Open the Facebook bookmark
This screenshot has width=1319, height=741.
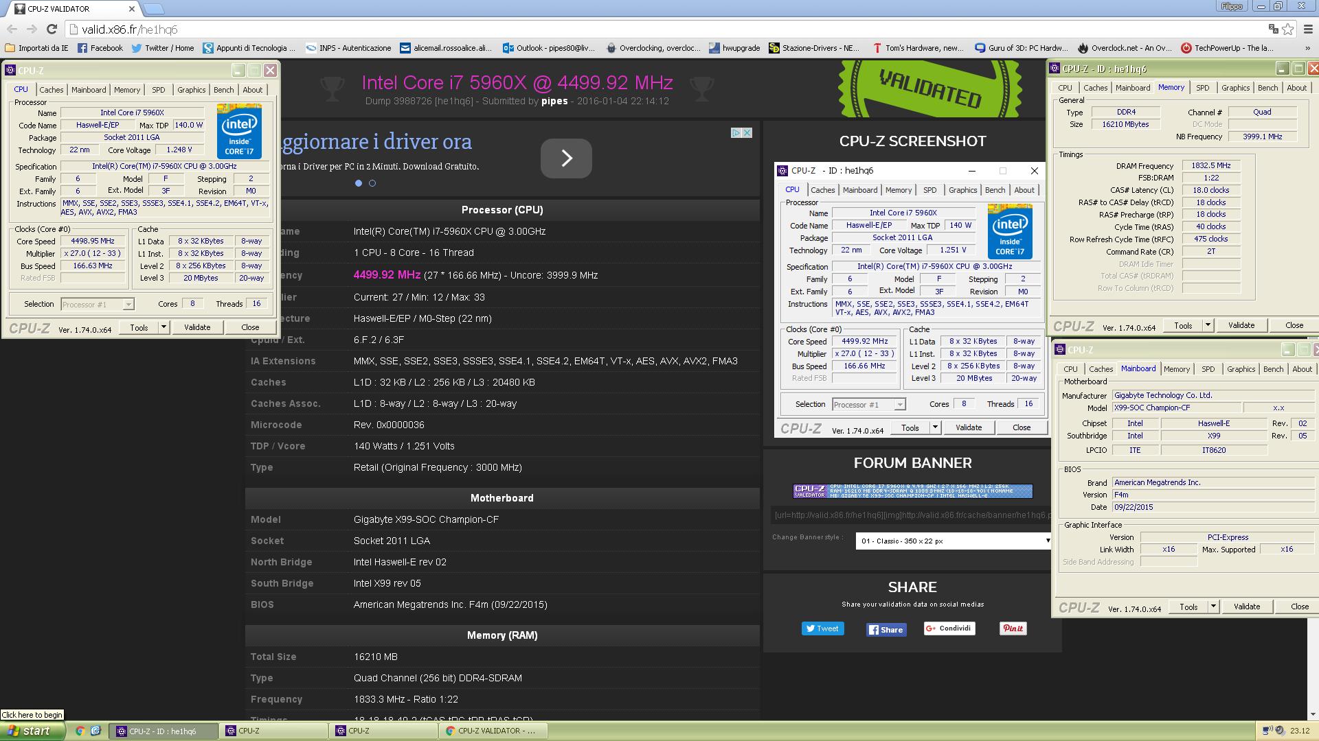click(x=100, y=48)
